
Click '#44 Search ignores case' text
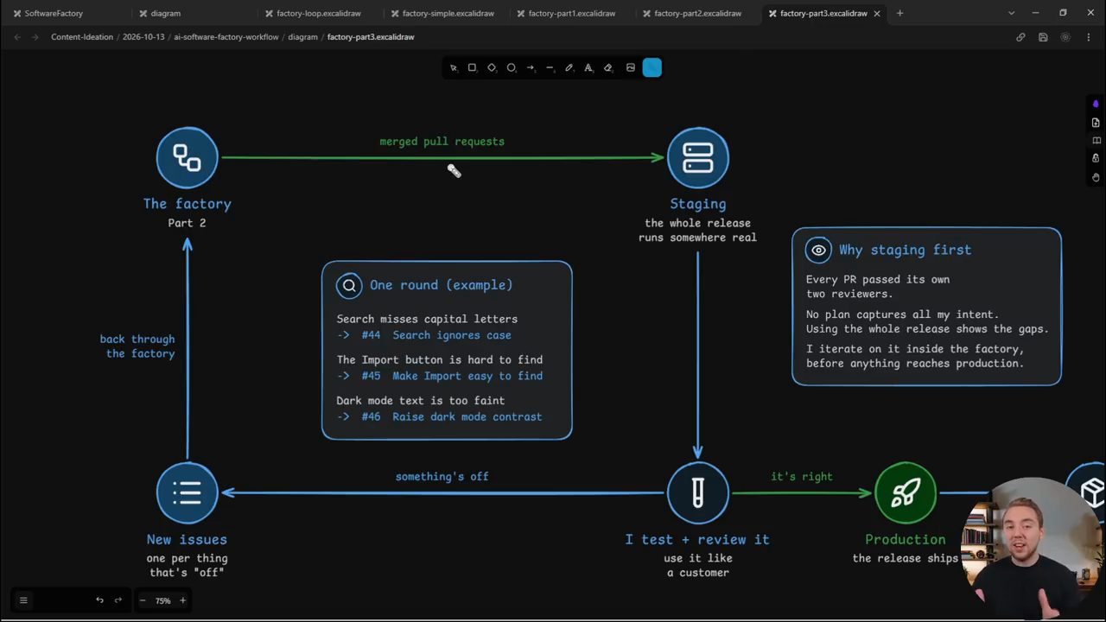tap(436, 335)
